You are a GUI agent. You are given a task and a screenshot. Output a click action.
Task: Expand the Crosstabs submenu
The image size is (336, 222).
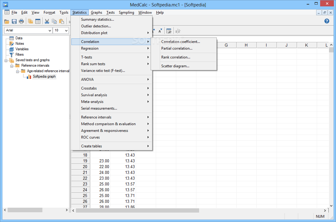coord(112,88)
